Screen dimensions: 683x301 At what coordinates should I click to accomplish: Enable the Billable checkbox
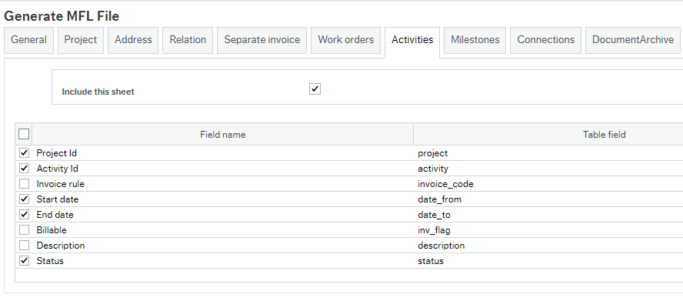(x=25, y=230)
